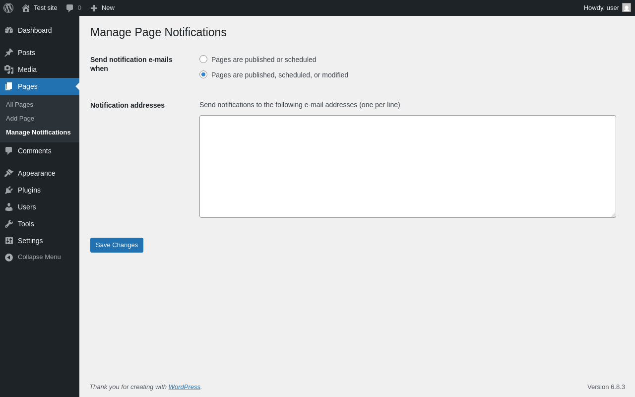Image resolution: width=635 pixels, height=397 pixels.
Task: Select 'published, scheduled, or modified' radio option
Action: click(x=203, y=74)
